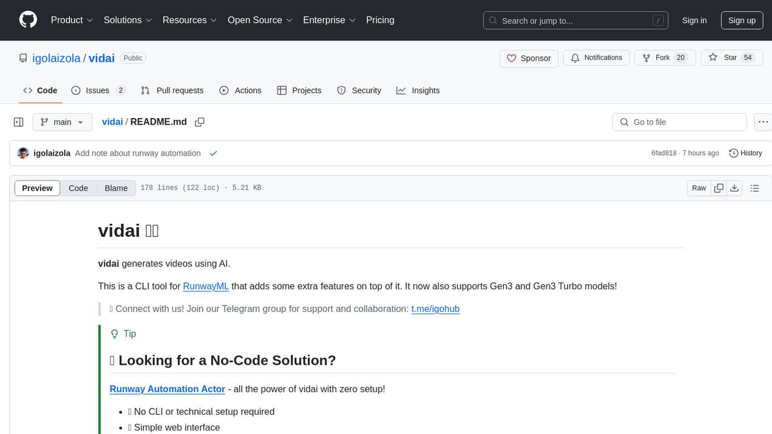Click the fork count 20
This screenshot has width=772, height=434.
pyautogui.click(x=681, y=58)
